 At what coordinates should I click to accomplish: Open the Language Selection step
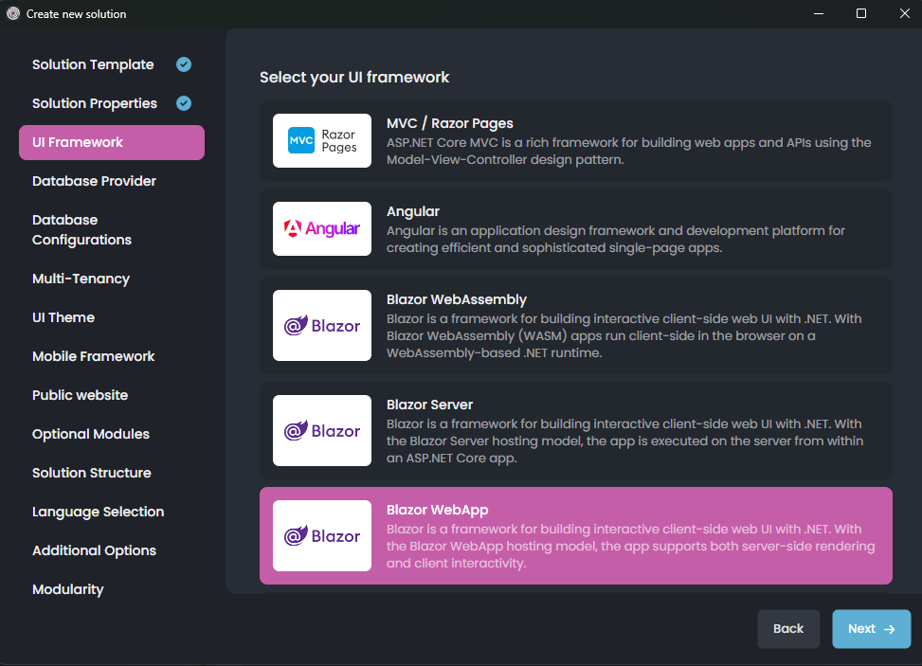(x=98, y=512)
